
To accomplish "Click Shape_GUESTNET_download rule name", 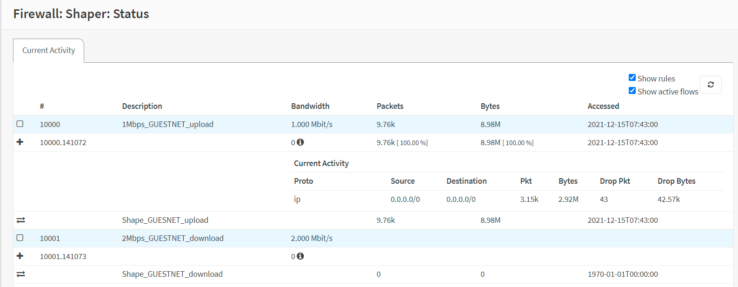I will click(x=172, y=274).
